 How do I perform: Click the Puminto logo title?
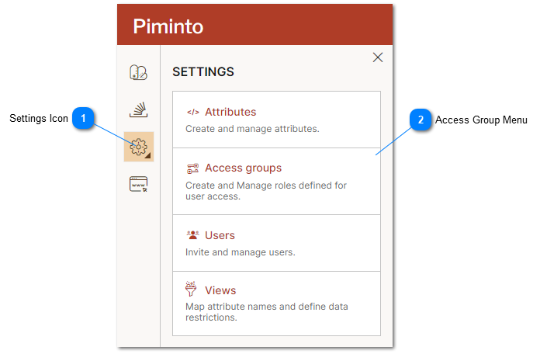168,26
